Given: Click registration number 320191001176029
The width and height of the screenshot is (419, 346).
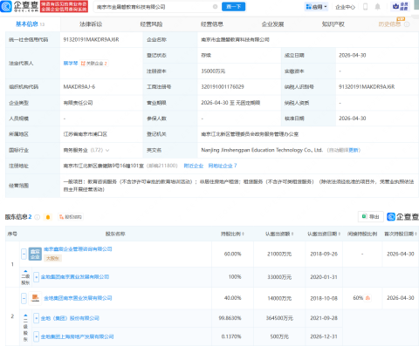Looking at the screenshot, I should pos(223,87).
